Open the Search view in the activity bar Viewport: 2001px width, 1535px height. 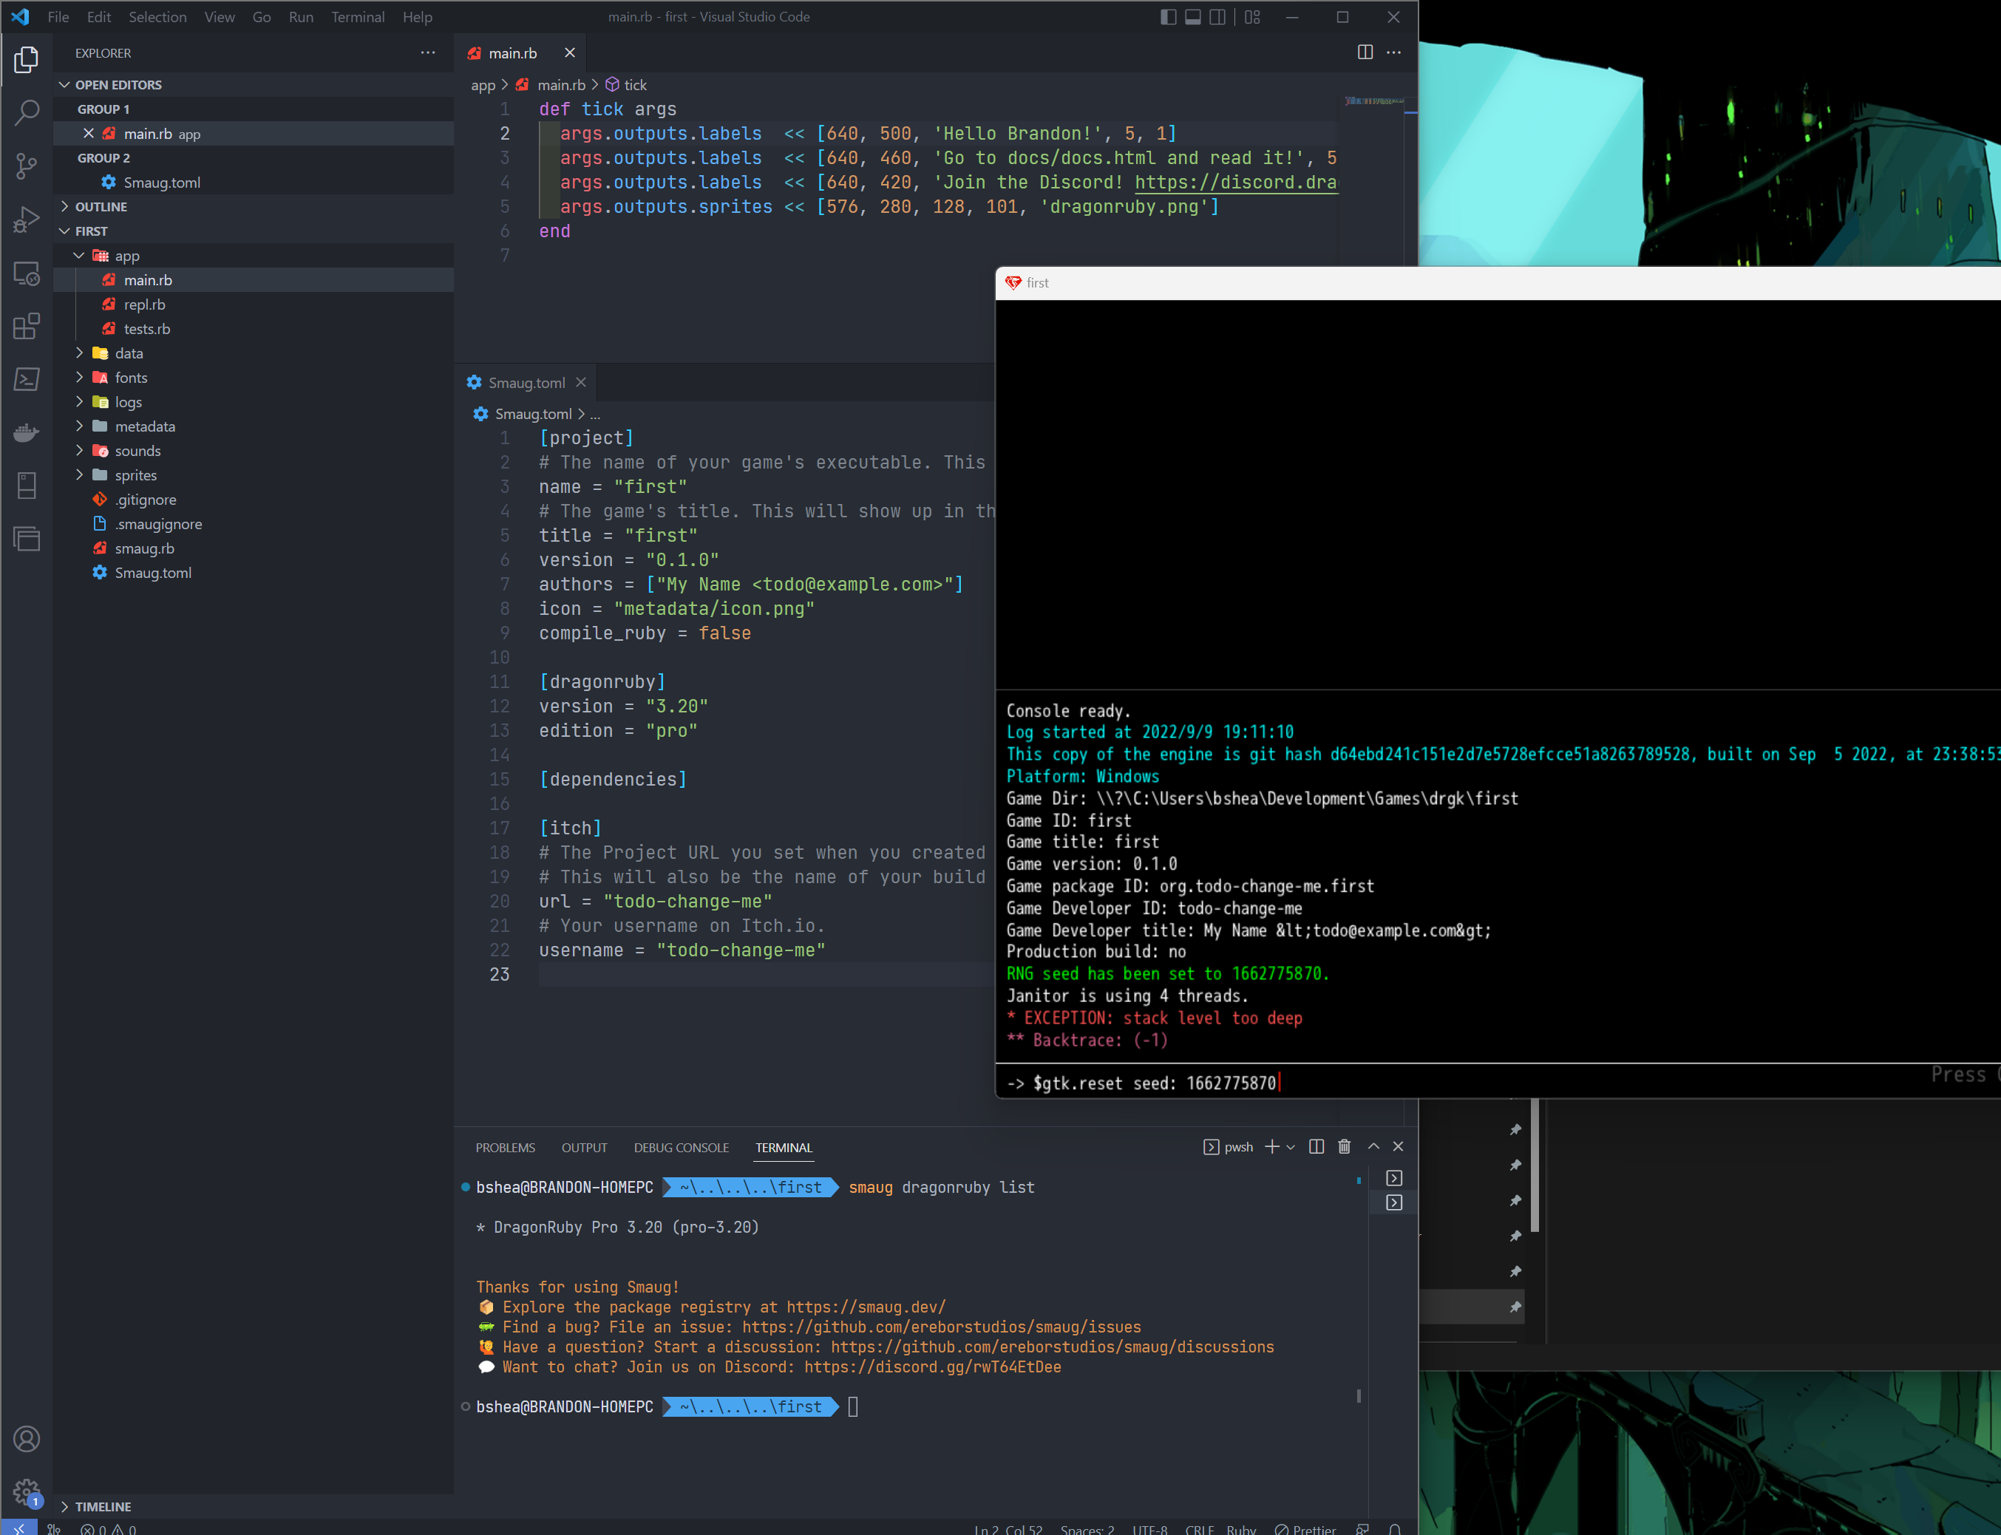[x=27, y=112]
